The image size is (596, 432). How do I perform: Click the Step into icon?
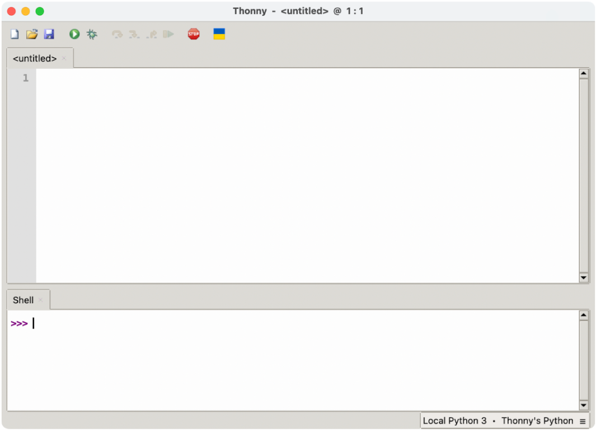click(x=134, y=35)
